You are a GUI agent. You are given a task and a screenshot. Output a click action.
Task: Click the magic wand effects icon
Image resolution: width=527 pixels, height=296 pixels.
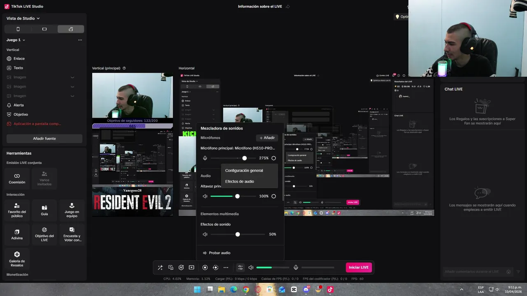point(160,268)
